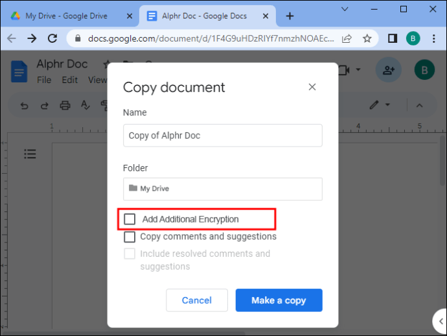
Task: Print the document
Action: pos(65,106)
